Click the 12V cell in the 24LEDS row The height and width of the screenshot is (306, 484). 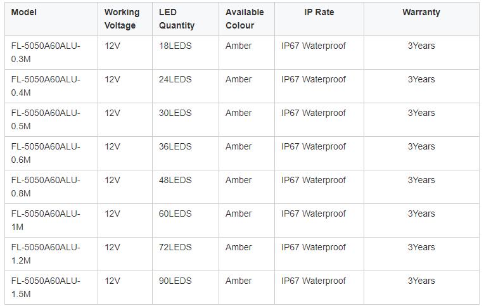[112, 79]
